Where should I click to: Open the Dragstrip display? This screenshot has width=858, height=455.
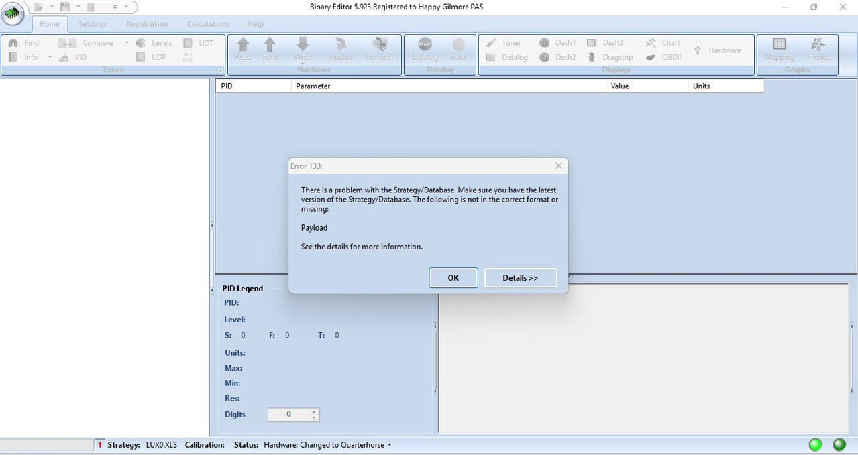[591, 58]
